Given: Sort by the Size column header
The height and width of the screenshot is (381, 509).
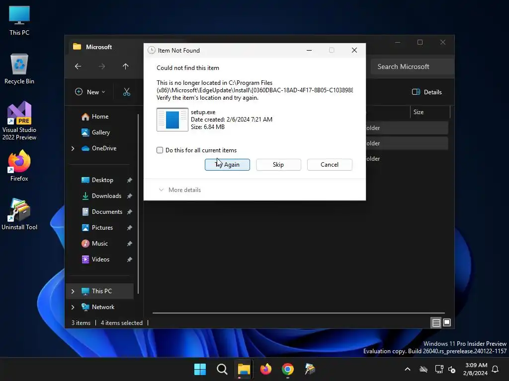Looking at the screenshot, I should pos(430,112).
